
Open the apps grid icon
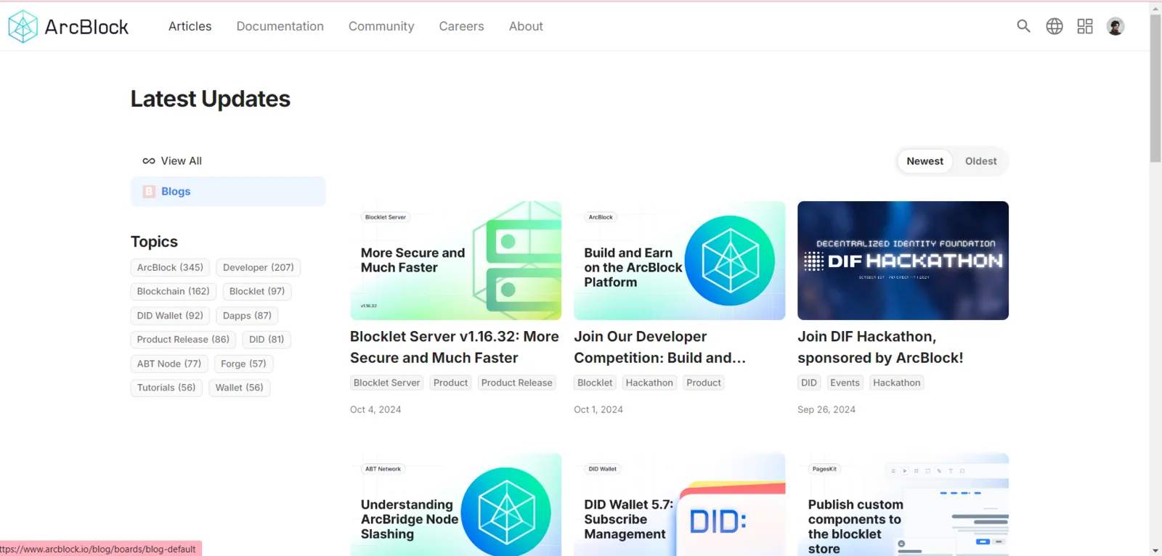point(1085,26)
